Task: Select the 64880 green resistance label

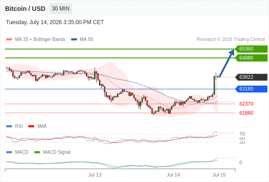Action: coord(251,58)
